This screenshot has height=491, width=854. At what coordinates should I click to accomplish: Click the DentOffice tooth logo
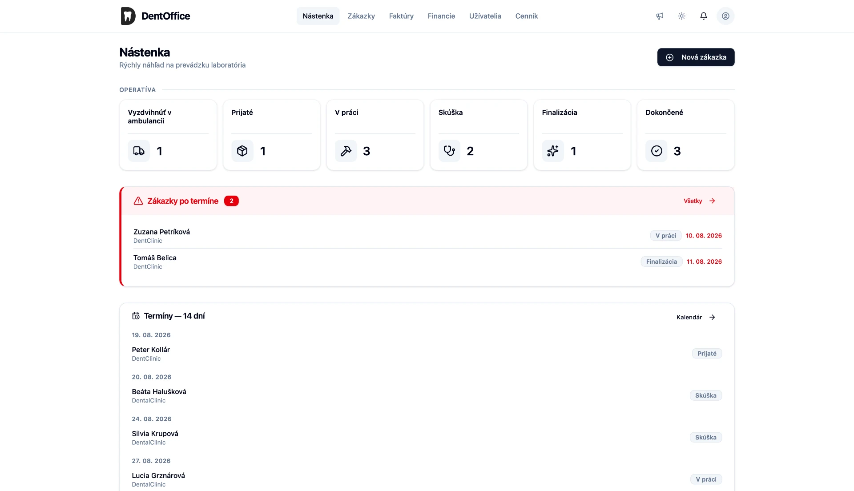[x=128, y=16]
